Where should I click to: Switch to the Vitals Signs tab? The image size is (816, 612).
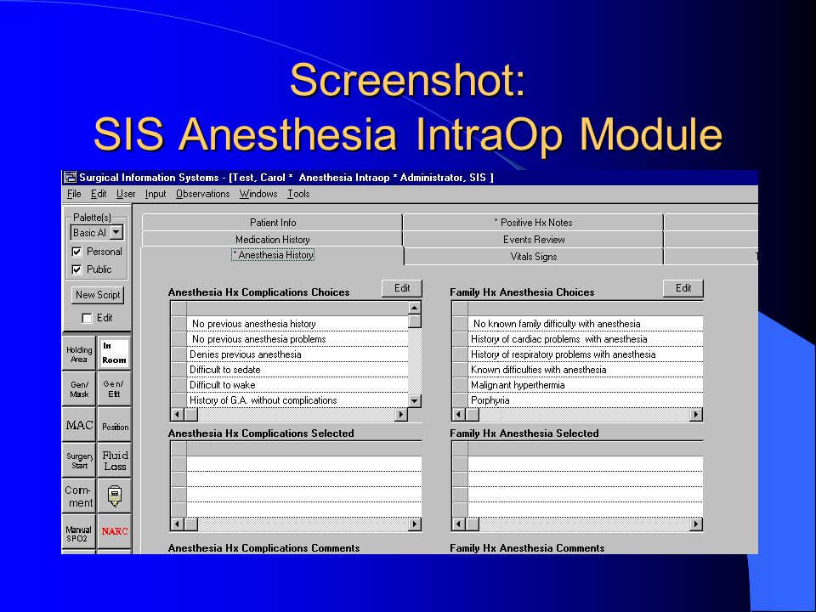click(534, 257)
